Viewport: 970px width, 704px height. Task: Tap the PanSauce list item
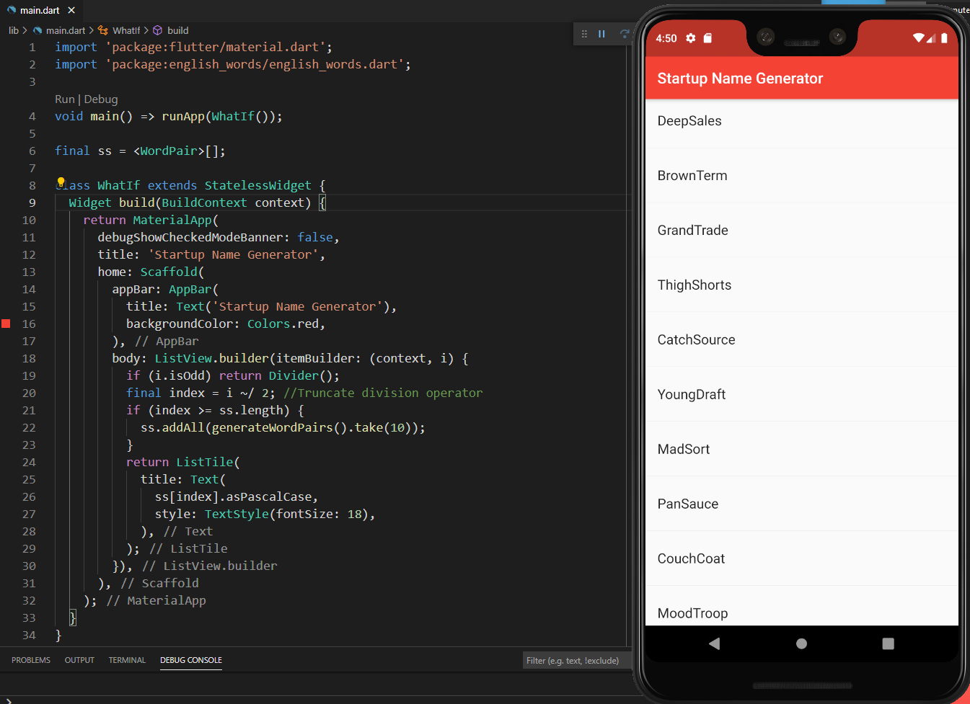(x=801, y=504)
